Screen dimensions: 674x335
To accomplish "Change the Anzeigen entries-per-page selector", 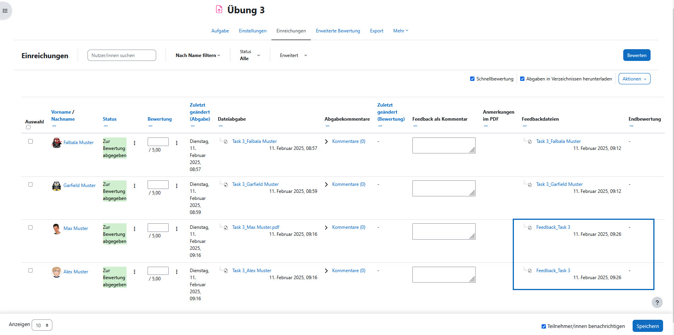I will click(x=42, y=325).
